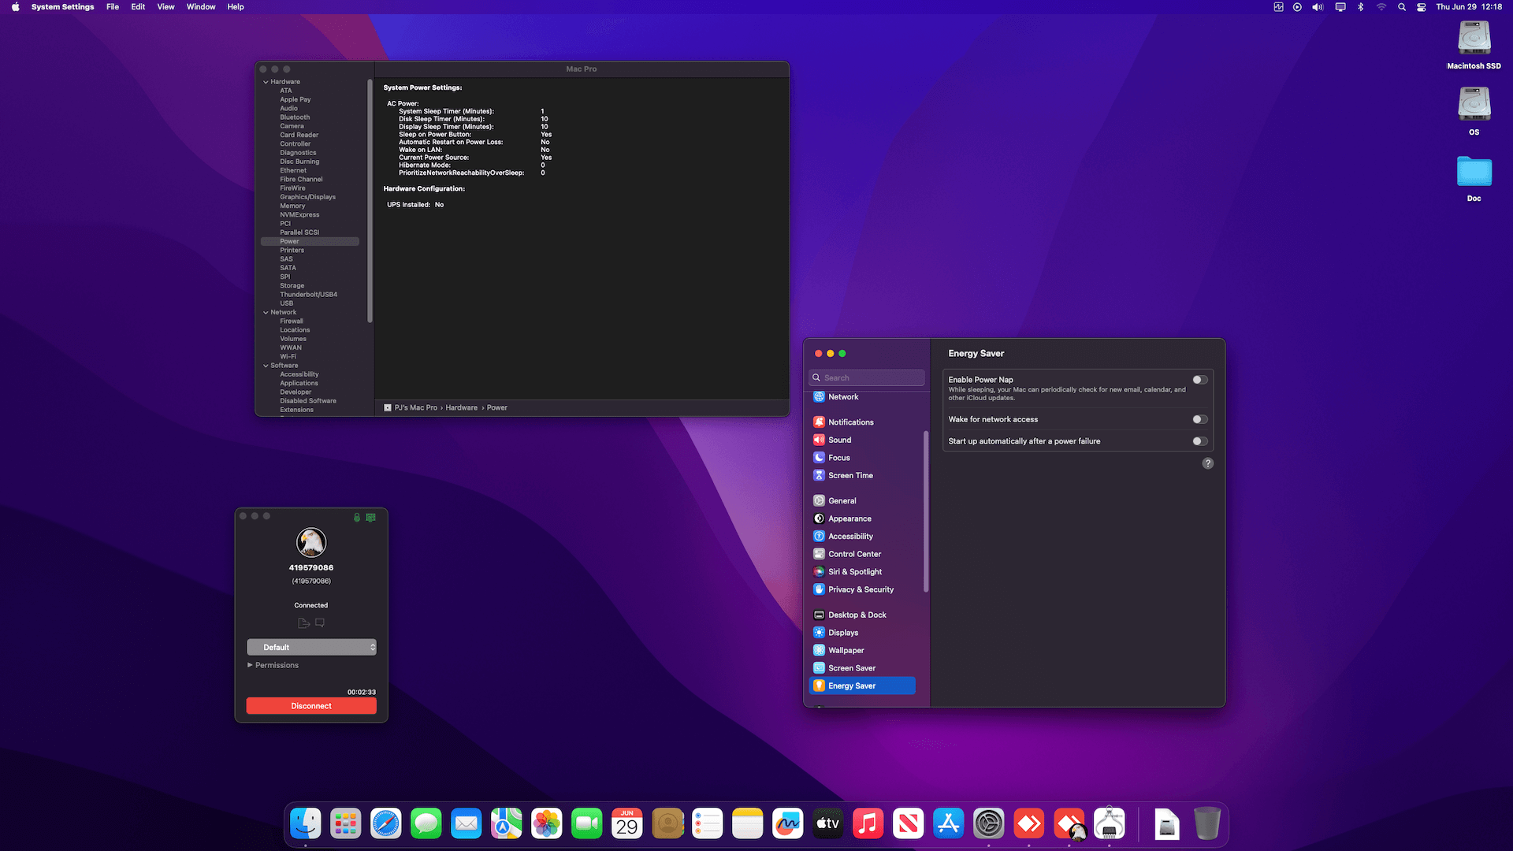Collapse Hardware section in System Information sidebar
Screen dimensions: 1513x851
click(x=266, y=82)
